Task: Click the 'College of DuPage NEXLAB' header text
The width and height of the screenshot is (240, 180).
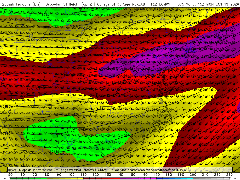Action: point(121,4)
